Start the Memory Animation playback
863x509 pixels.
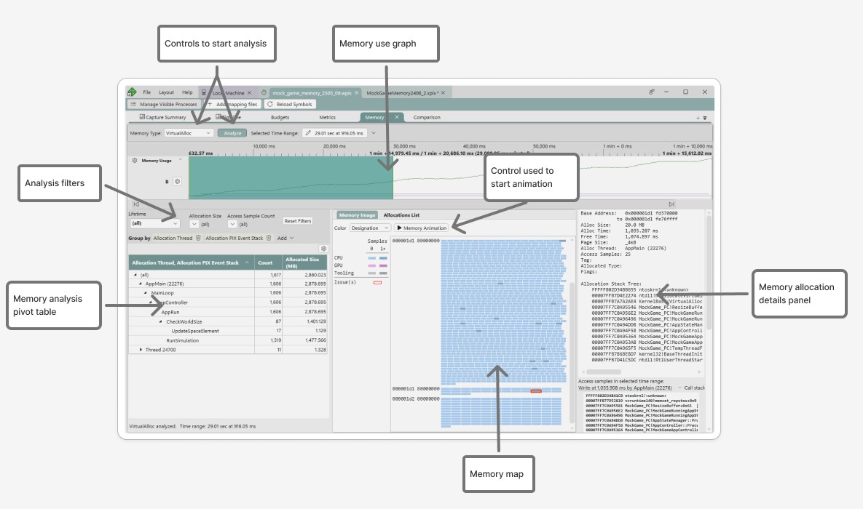(x=422, y=228)
